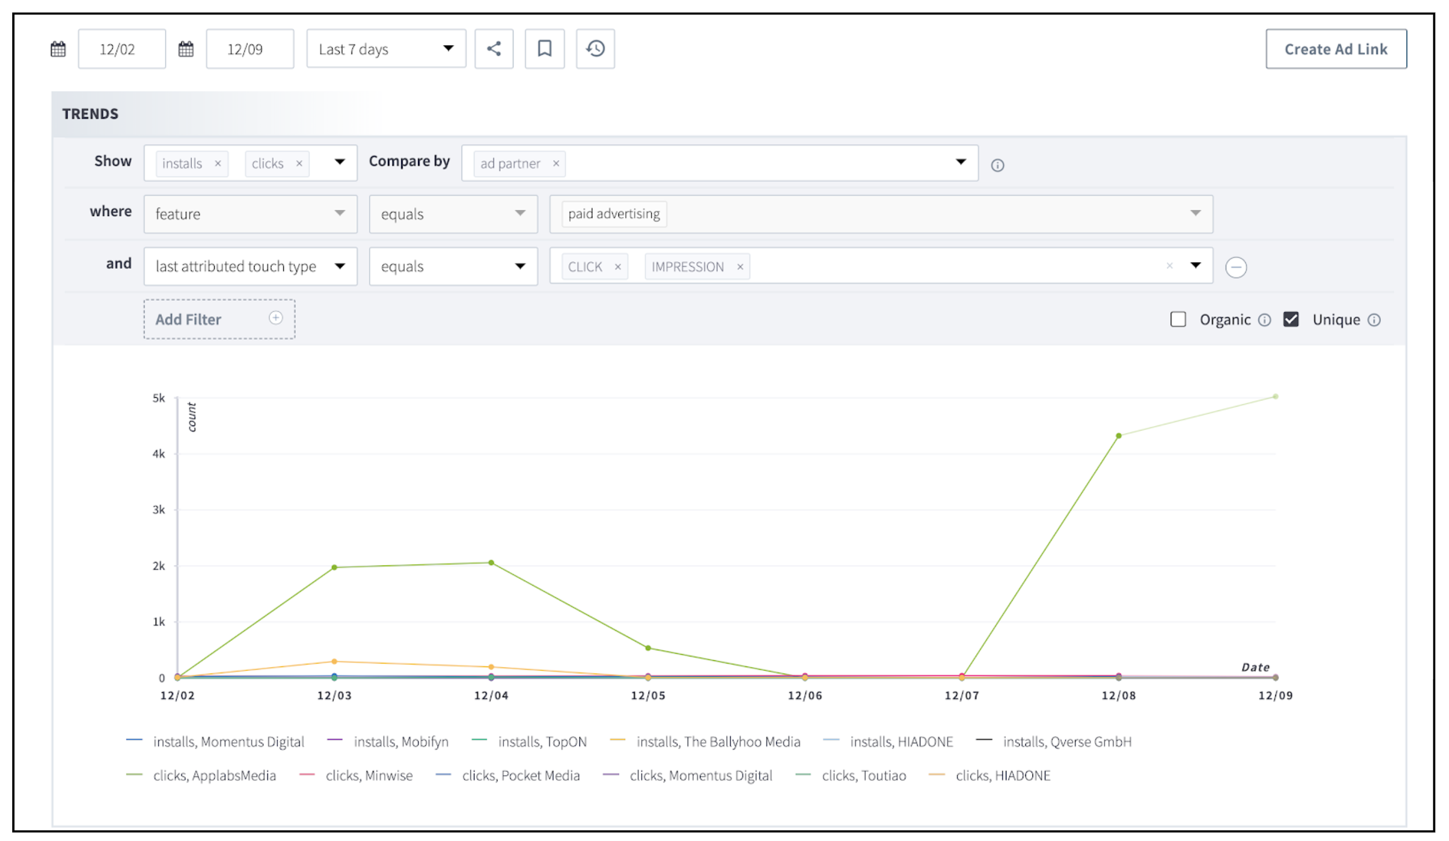Click the Add Filter button

click(x=220, y=320)
